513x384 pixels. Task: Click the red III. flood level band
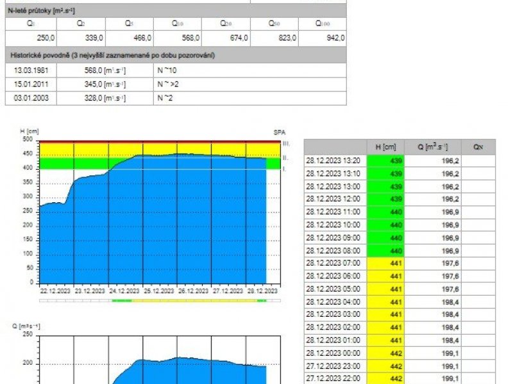(x=160, y=141)
